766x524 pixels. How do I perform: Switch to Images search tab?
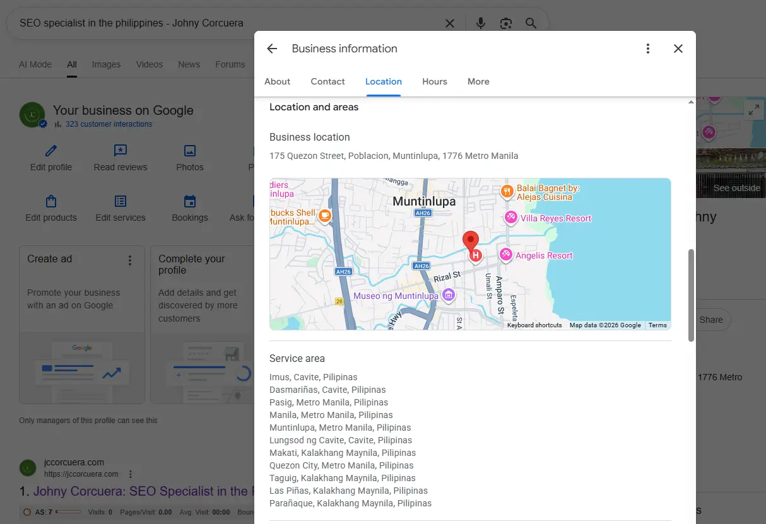(x=106, y=64)
